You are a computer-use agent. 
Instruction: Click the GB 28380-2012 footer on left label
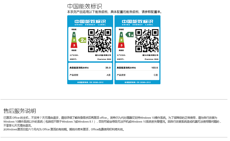click(90, 82)
